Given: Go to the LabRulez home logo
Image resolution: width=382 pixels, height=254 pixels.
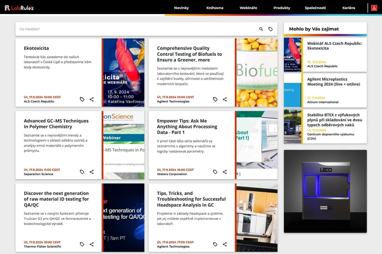Looking at the screenshot, I should [x=19, y=7].
